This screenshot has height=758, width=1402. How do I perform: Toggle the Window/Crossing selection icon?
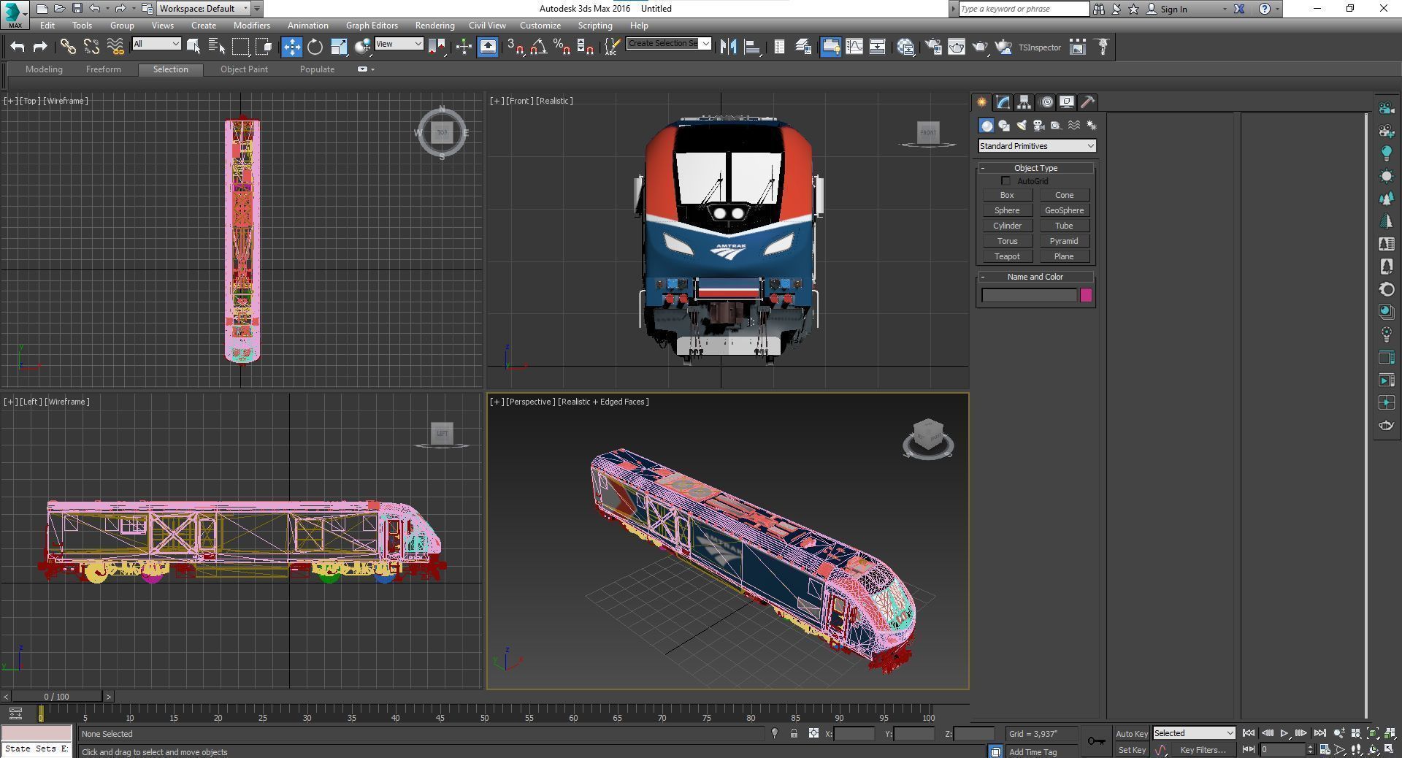click(x=264, y=47)
